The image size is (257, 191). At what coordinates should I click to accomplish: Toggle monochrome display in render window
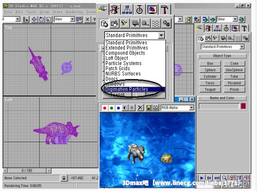[x=132, y=108]
